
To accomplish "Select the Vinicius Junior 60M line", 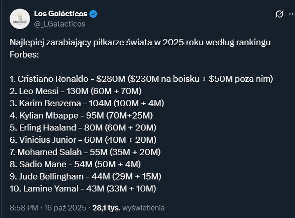I will tap(83, 140).
